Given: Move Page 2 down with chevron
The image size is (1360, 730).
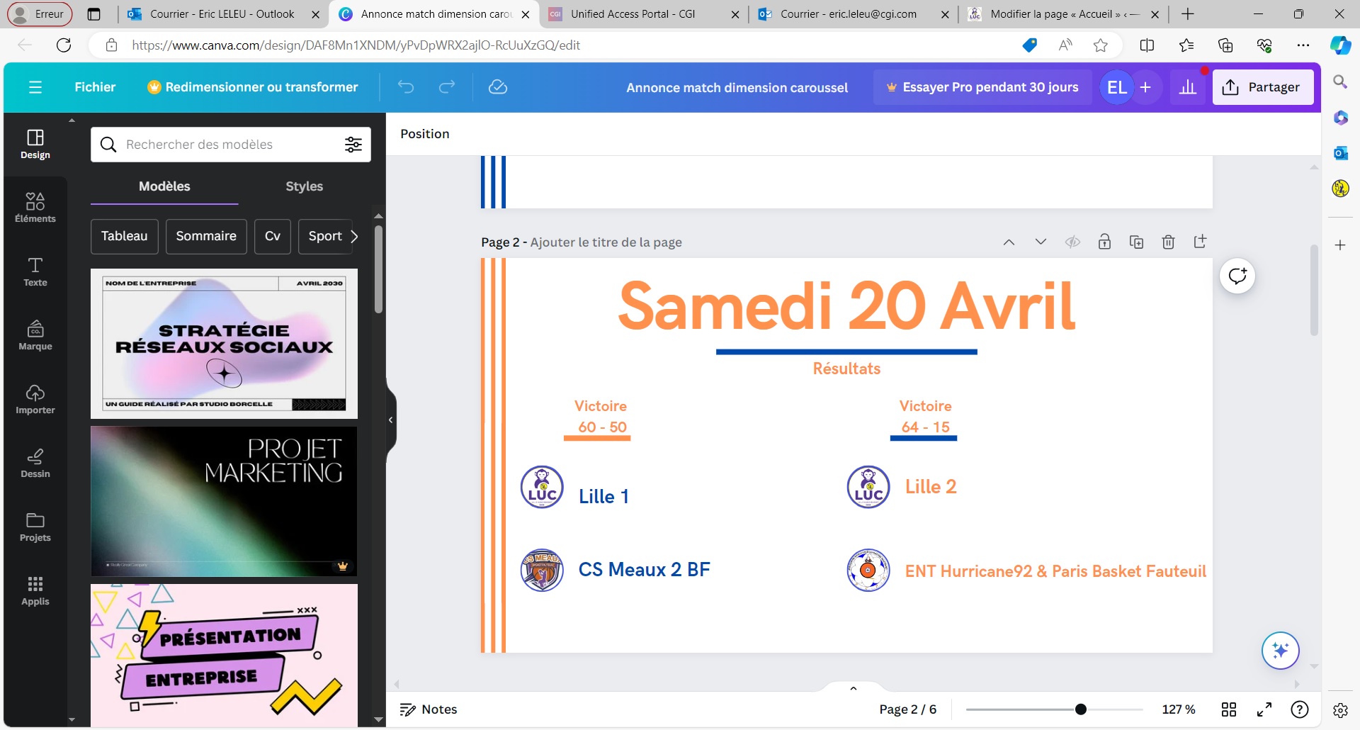Looking at the screenshot, I should click(1041, 242).
